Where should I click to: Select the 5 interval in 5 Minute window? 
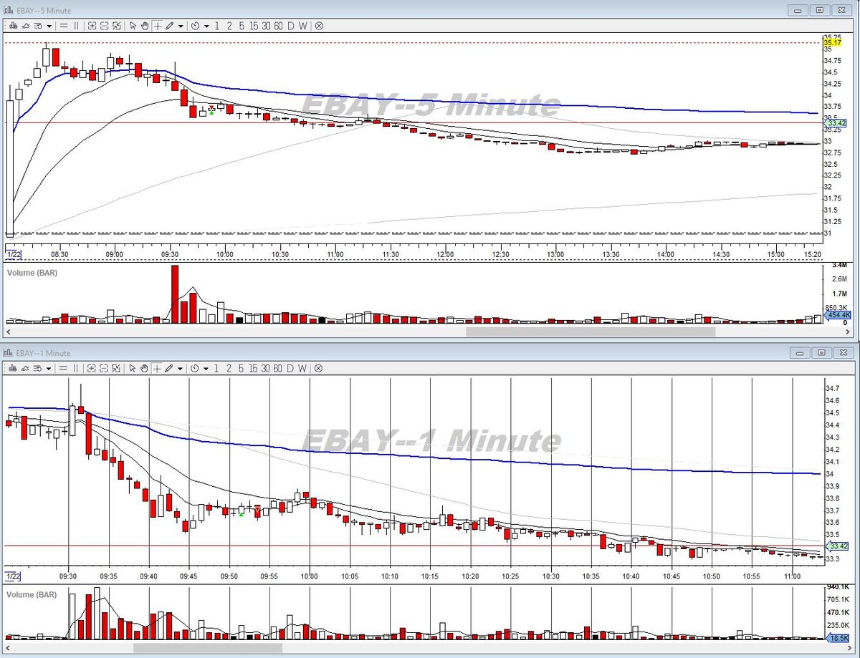tap(242, 25)
